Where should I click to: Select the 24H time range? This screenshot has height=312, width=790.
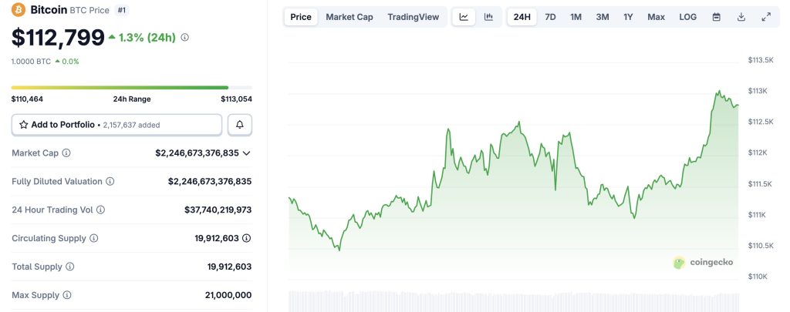point(522,17)
